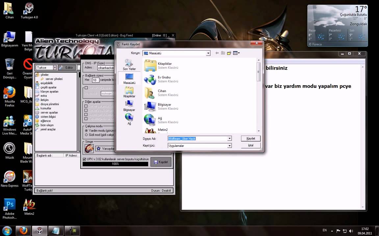Toggle UPX server size compression checkbox

coord(84,159)
